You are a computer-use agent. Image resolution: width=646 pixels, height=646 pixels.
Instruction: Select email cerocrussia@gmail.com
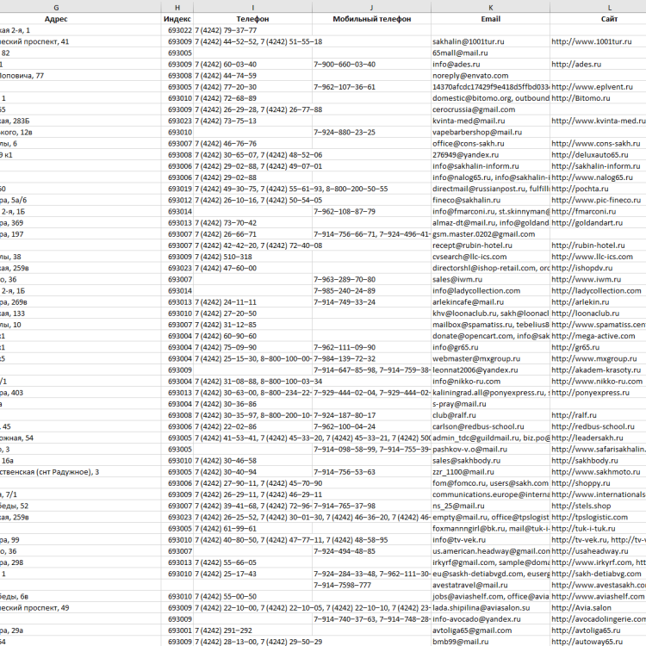point(474,109)
